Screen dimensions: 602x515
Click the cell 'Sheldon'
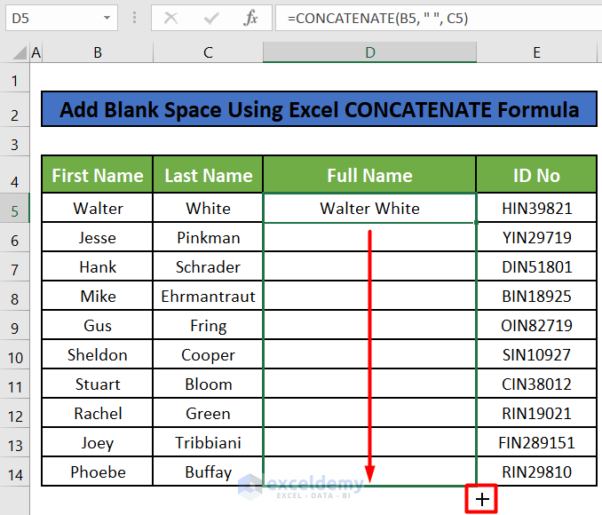(x=98, y=354)
